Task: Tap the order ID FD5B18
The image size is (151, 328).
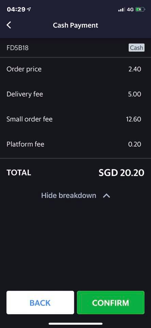Action: (x=17, y=48)
